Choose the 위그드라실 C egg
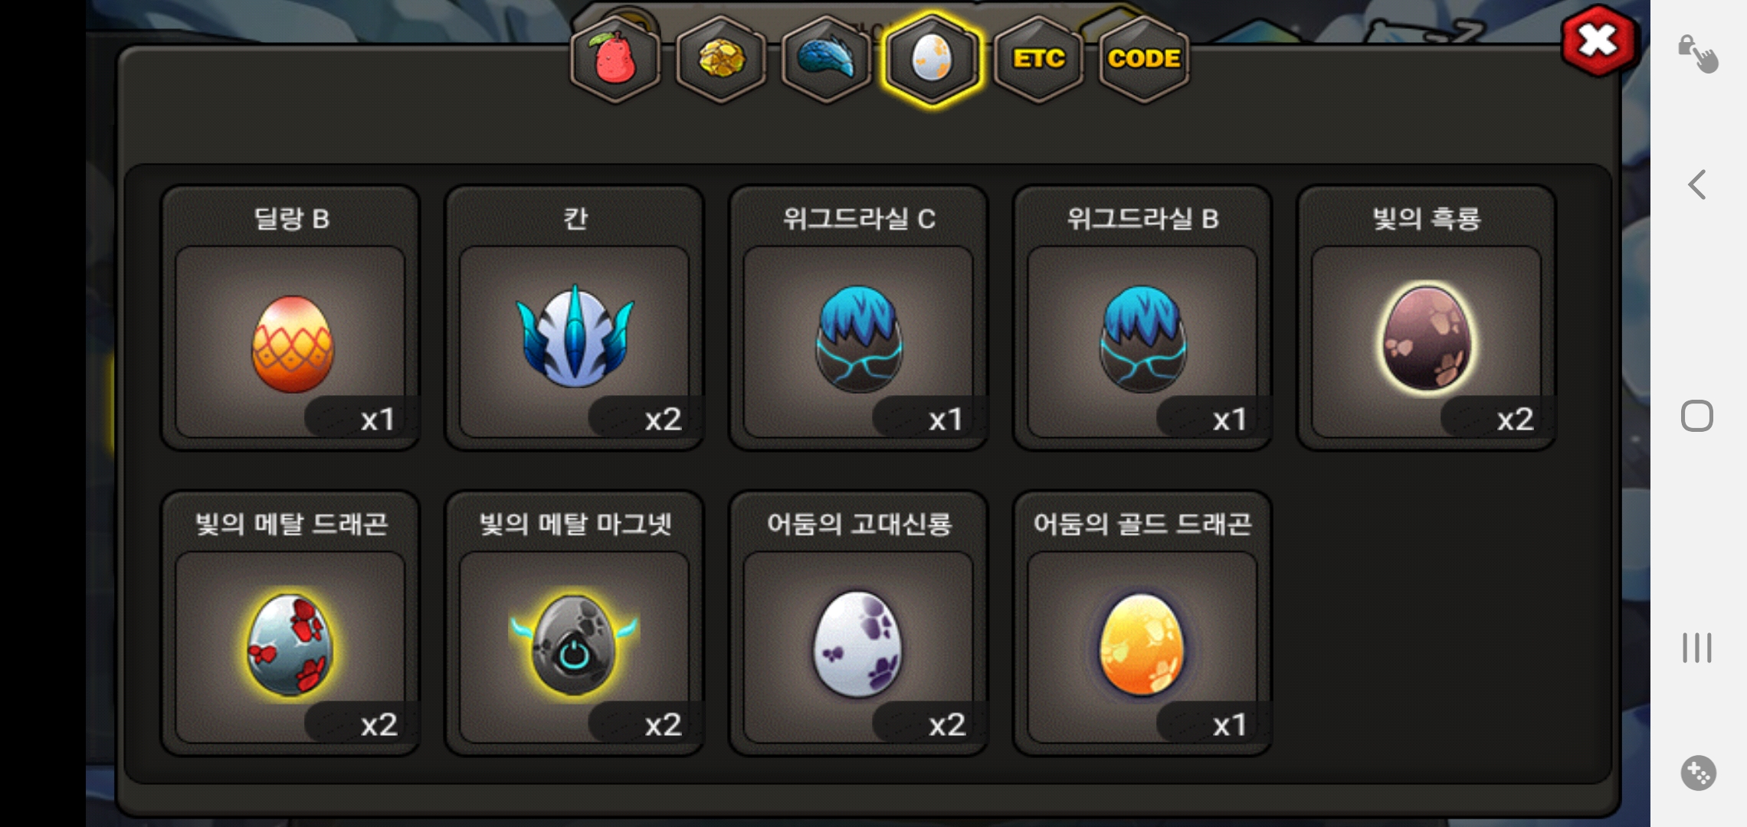1747x827 pixels. pos(858,318)
